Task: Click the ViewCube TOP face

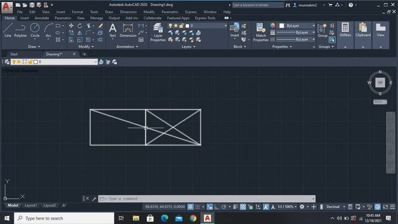Action: click(x=380, y=83)
